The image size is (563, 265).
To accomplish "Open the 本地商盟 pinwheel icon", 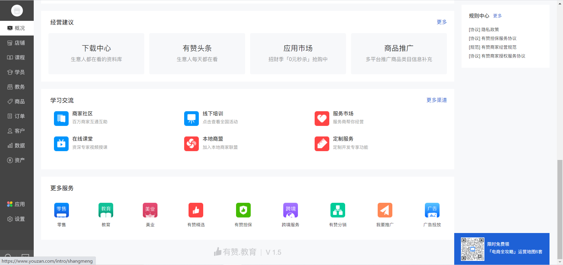I will pyautogui.click(x=191, y=144).
